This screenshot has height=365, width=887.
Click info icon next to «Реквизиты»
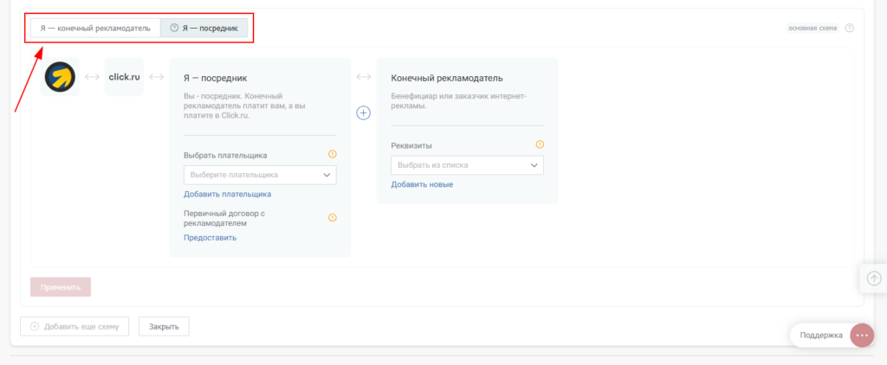coord(540,145)
